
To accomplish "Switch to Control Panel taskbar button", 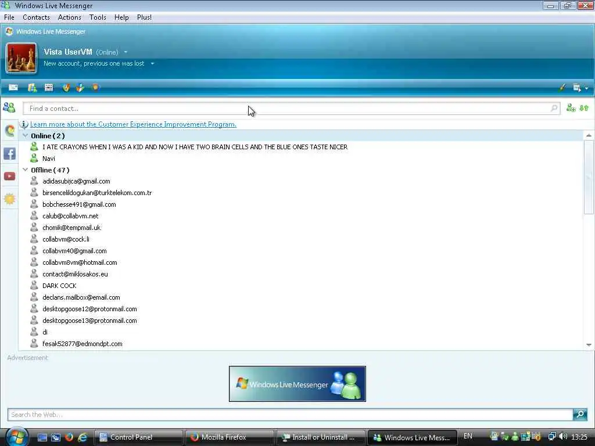I will pyautogui.click(x=138, y=437).
